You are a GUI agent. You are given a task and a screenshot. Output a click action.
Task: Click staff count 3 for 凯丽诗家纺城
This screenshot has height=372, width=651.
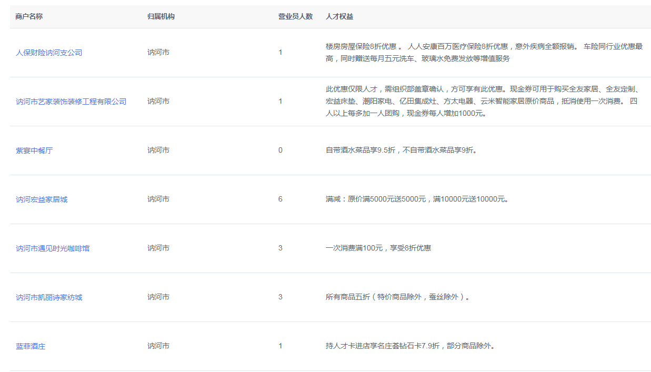pyautogui.click(x=281, y=297)
